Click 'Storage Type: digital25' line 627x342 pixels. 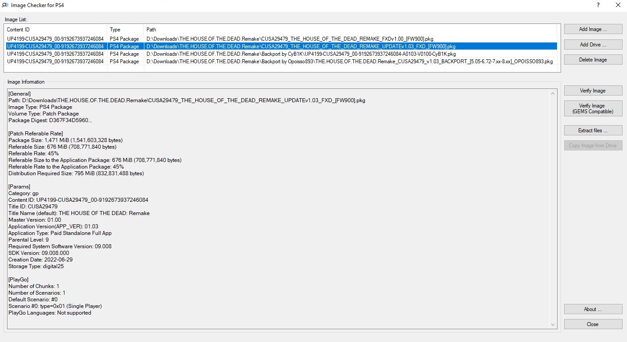coord(36,266)
